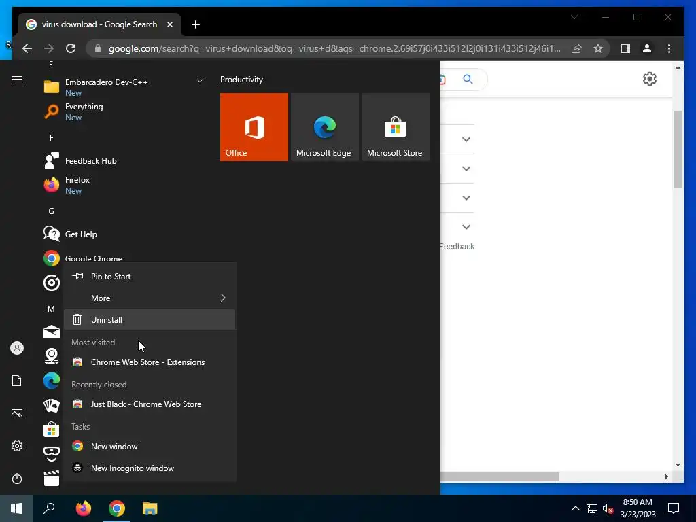Choose Pin to Start
Image resolution: width=696 pixels, height=522 pixels.
click(150, 276)
